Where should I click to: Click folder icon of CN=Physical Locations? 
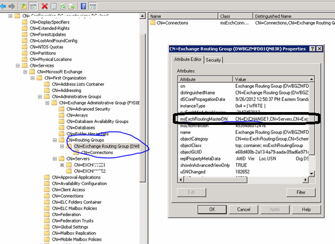25,59
